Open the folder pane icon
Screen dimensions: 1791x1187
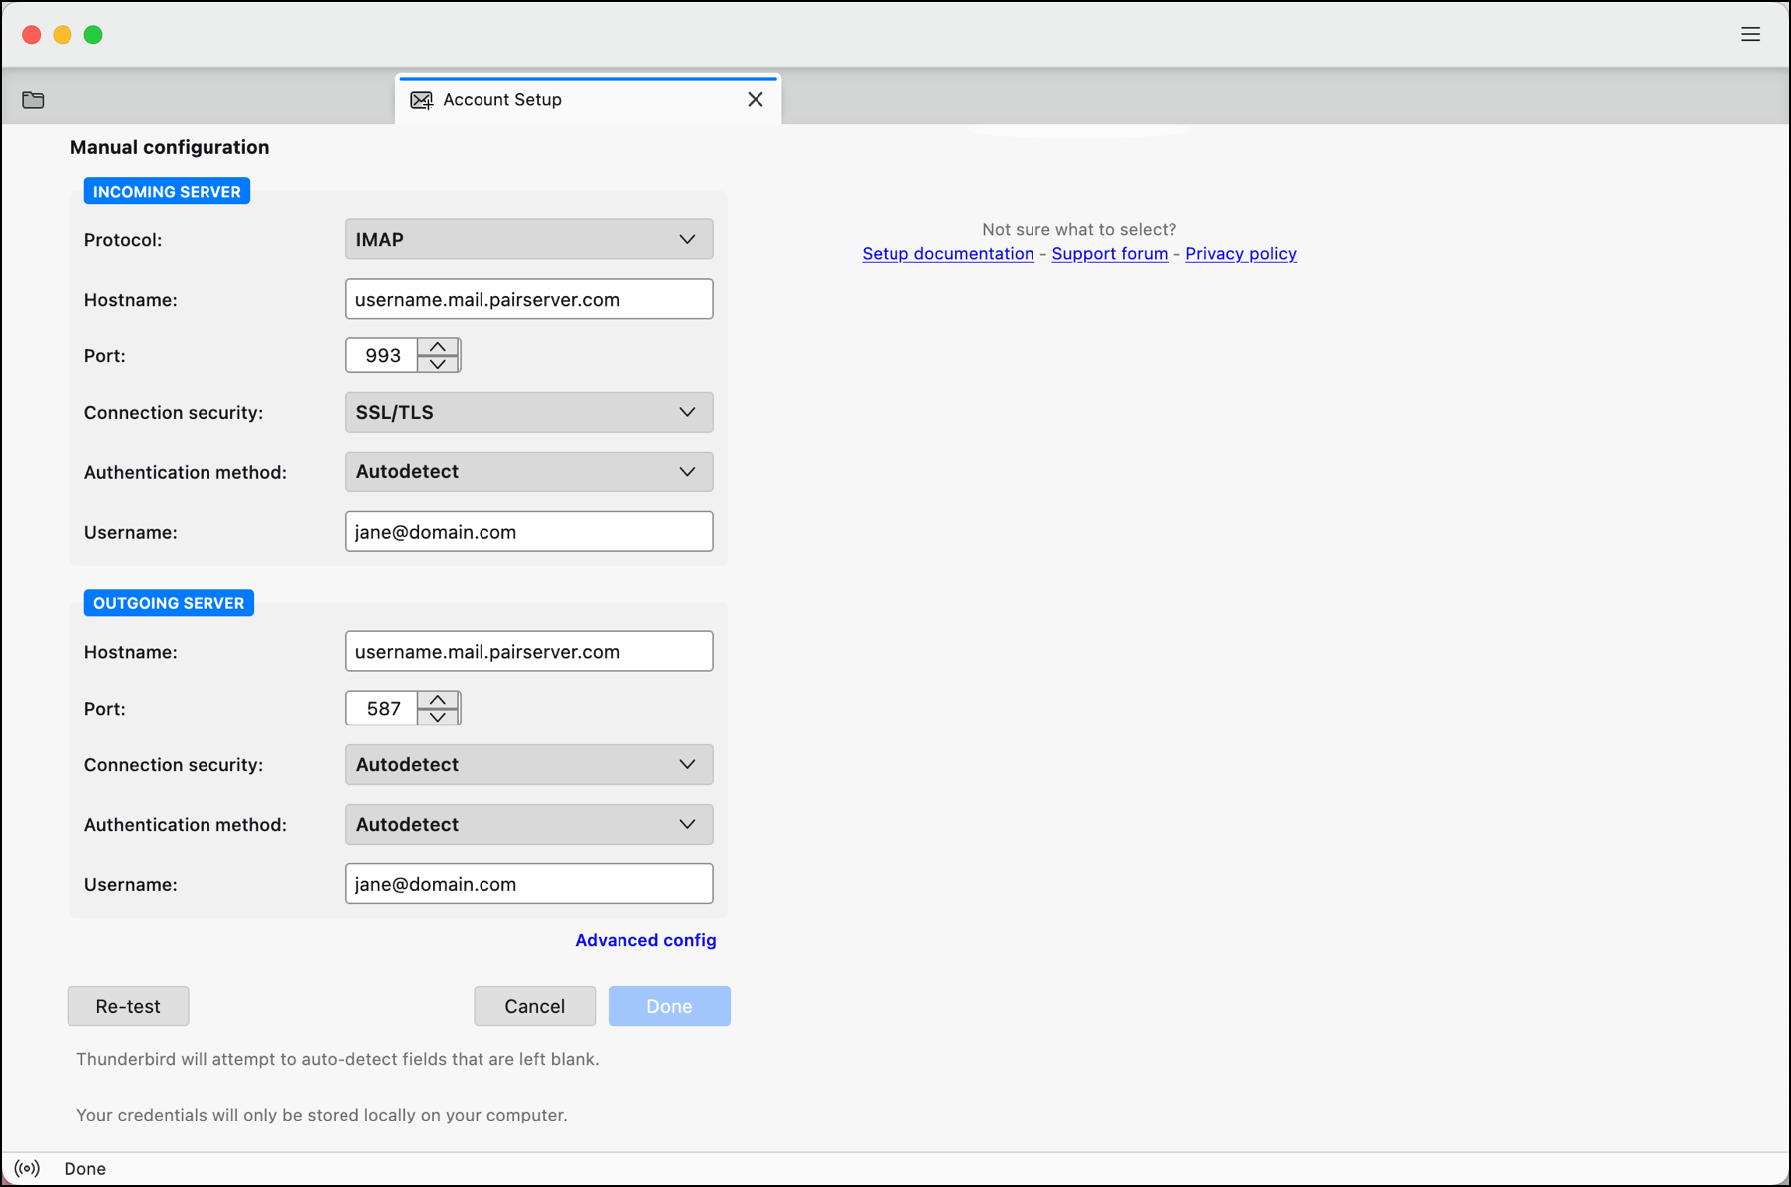pos(33,100)
